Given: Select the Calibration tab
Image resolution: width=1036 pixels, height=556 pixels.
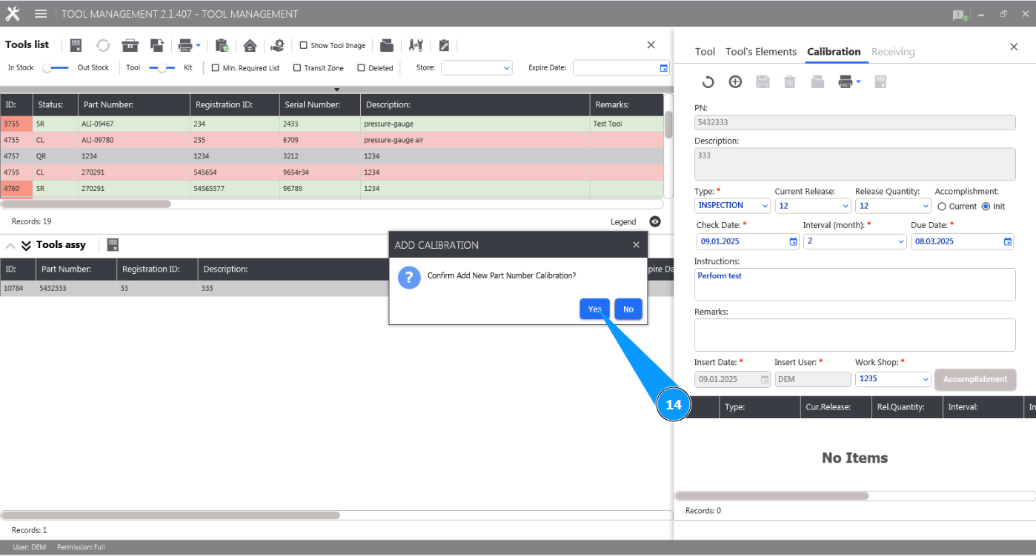Looking at the screenshot, I should click(834, 52).
